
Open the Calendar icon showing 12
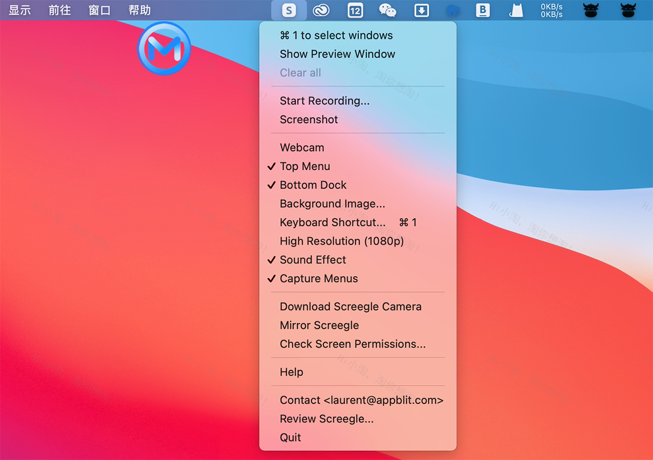355,10
